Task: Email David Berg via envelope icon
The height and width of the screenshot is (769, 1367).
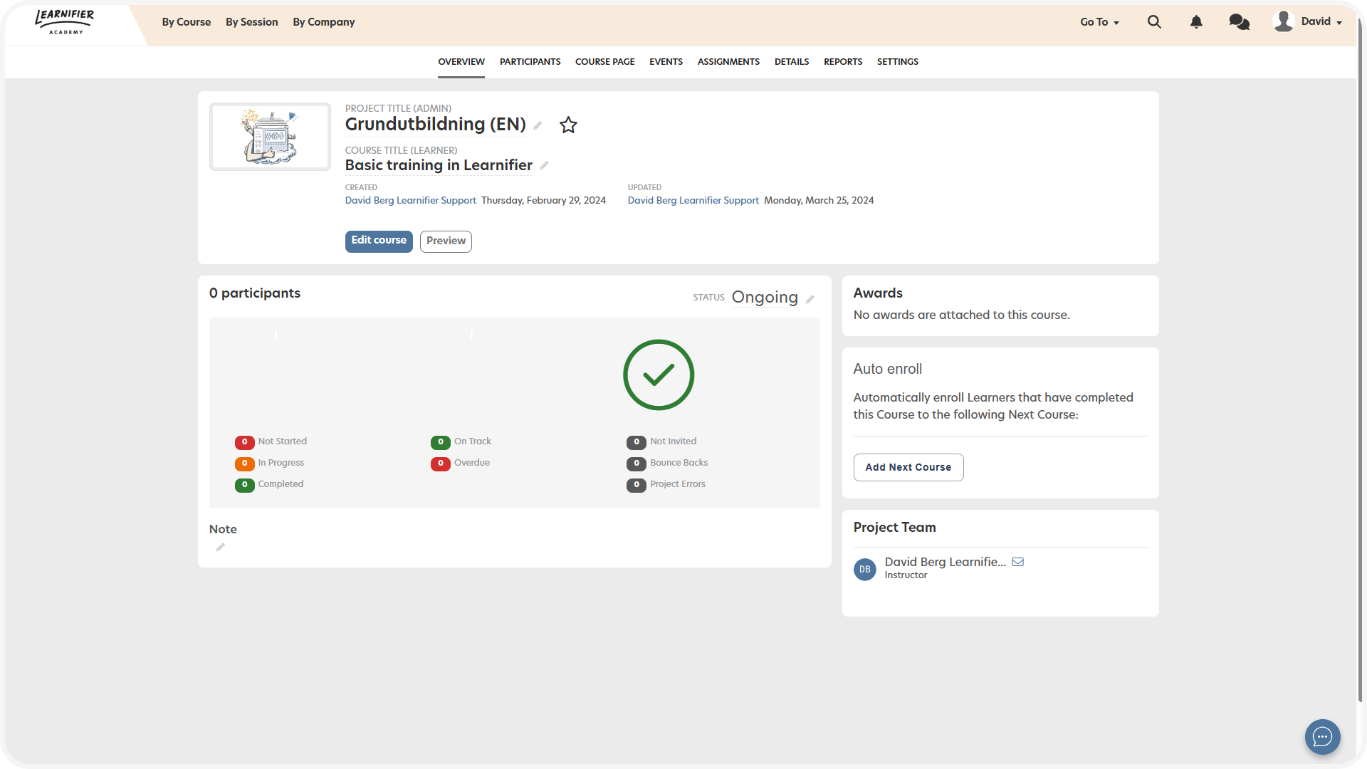Action: pyautogui.click(x=1018, y=562)
